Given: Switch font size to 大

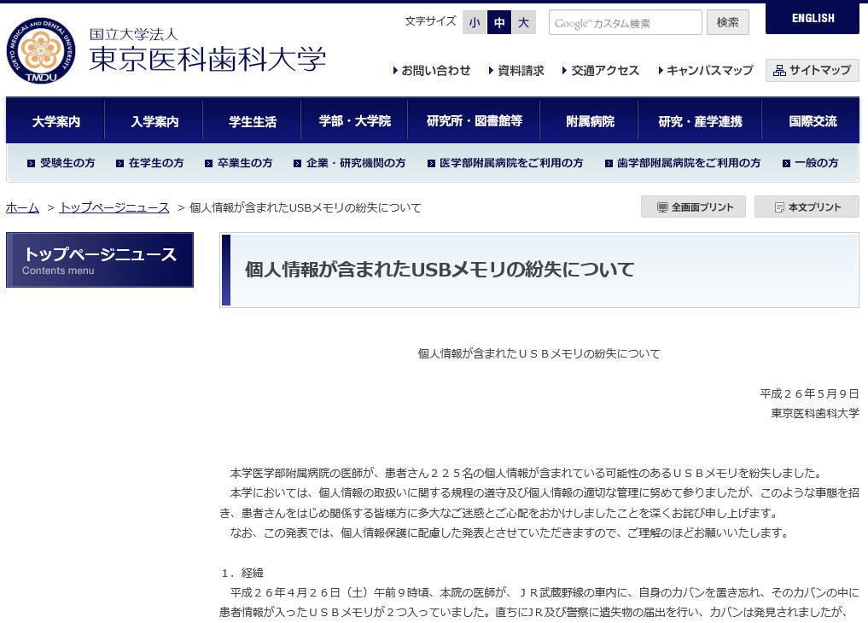Looking at the screenshot, I should [x=523, y=23].
